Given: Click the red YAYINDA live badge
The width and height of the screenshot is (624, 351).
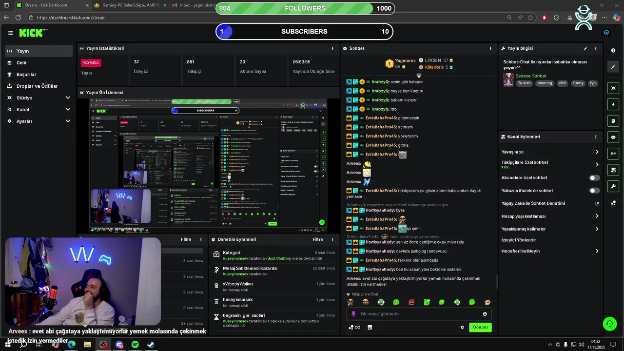Looking at the screenshot, I should pos(91,62).
